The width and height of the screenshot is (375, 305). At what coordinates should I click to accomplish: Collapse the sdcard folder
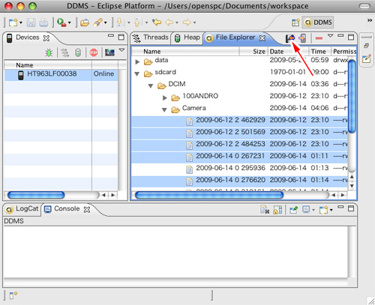(137, 74)
